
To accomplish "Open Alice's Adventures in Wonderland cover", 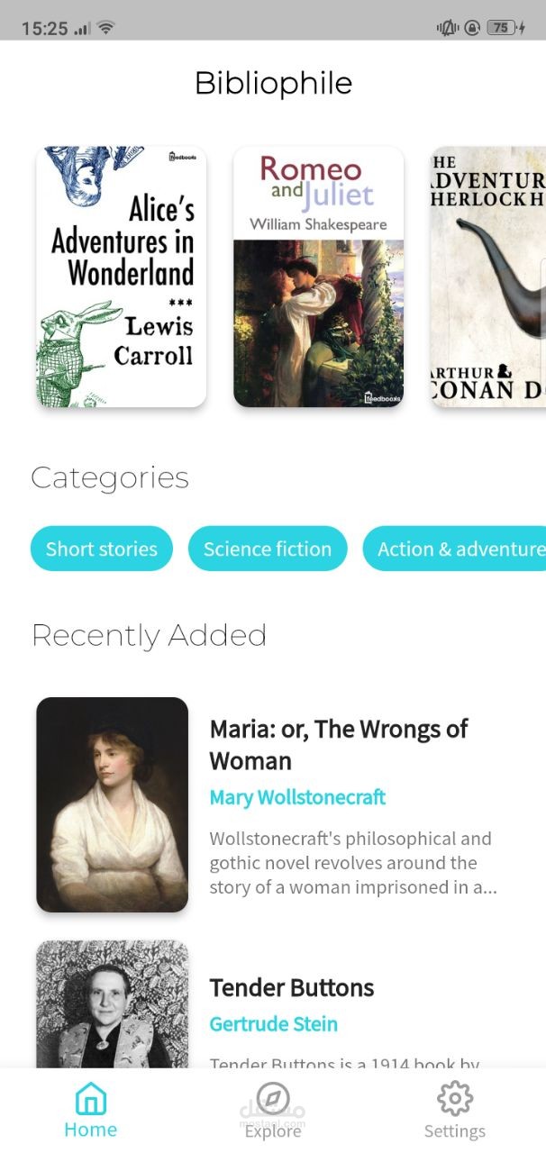I will 122,277.
